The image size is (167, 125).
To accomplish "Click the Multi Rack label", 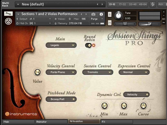I will [x=6, y=4].
